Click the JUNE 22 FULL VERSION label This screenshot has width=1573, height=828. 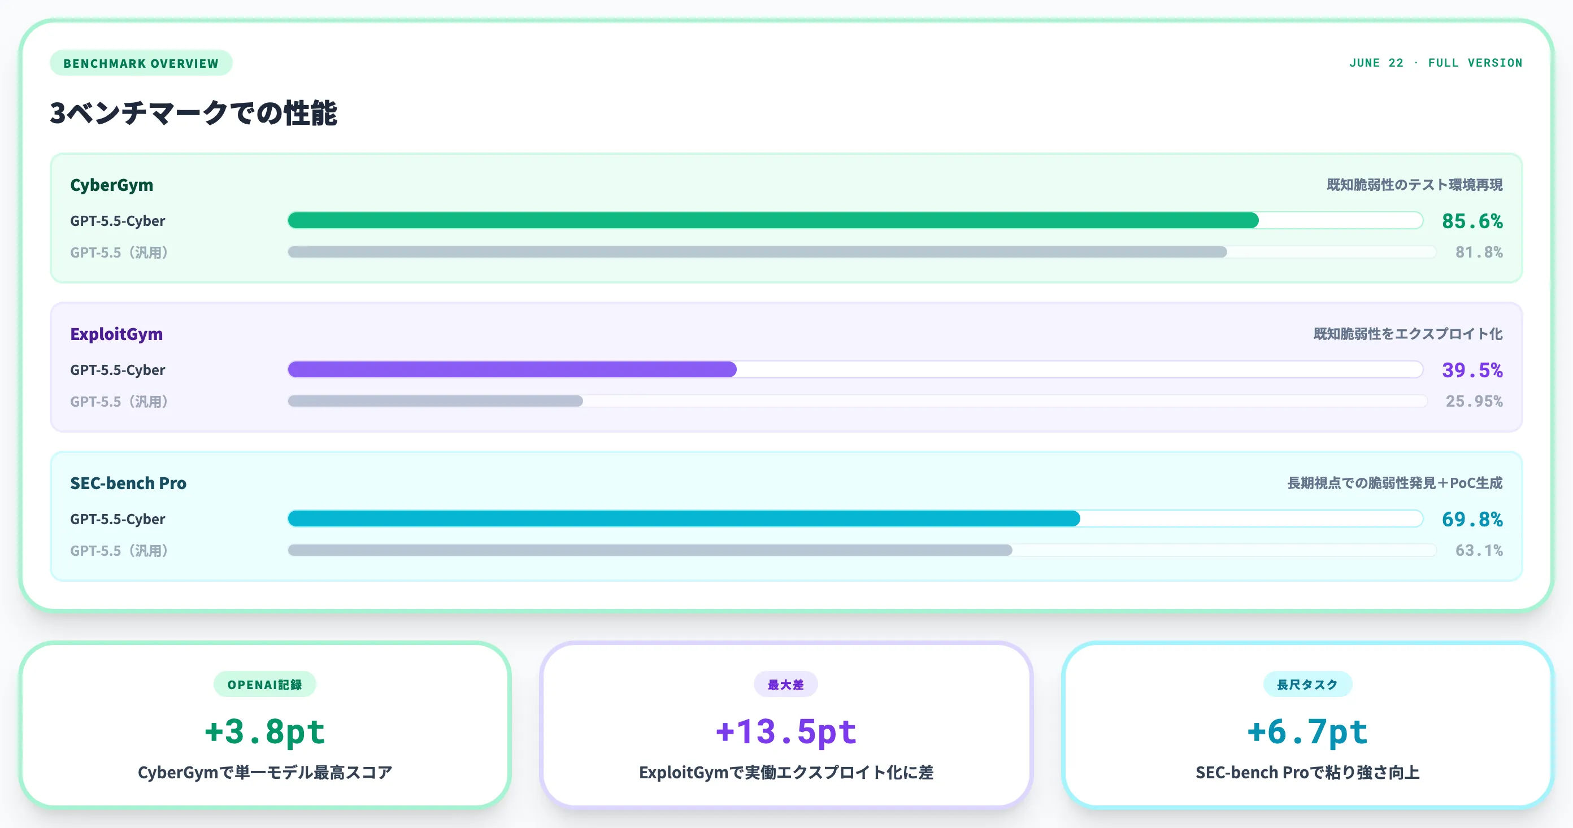pyautogui.click(x=1436, y=62)
